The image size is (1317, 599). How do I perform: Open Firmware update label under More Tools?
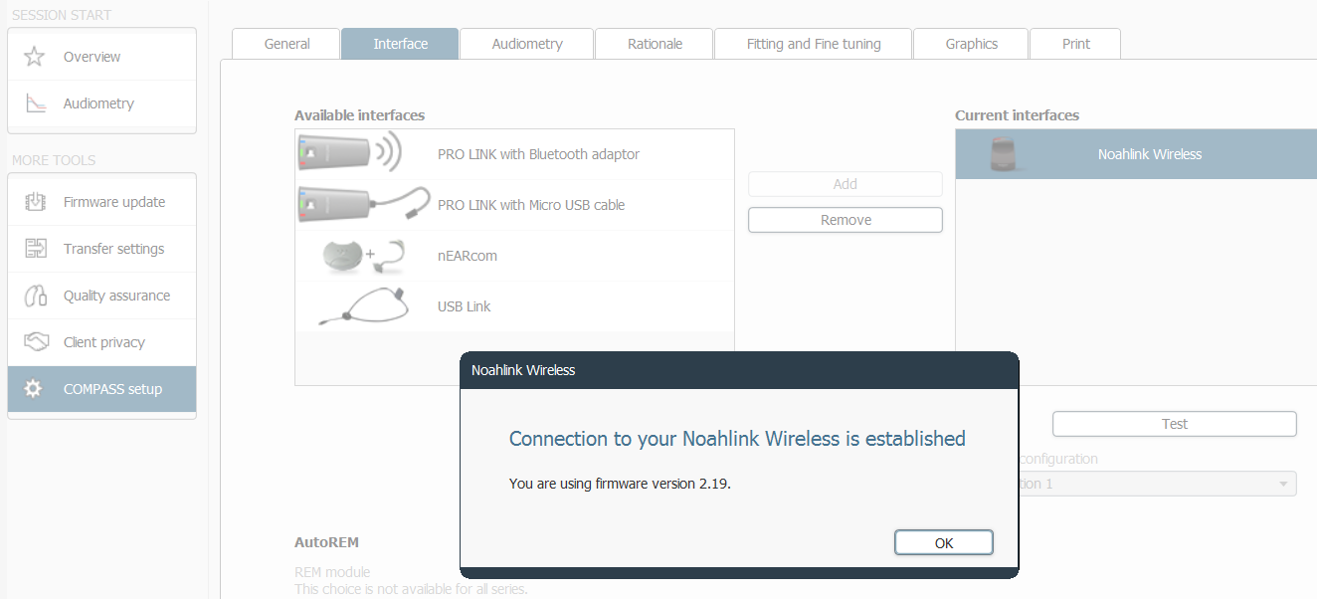click(114, 202)
